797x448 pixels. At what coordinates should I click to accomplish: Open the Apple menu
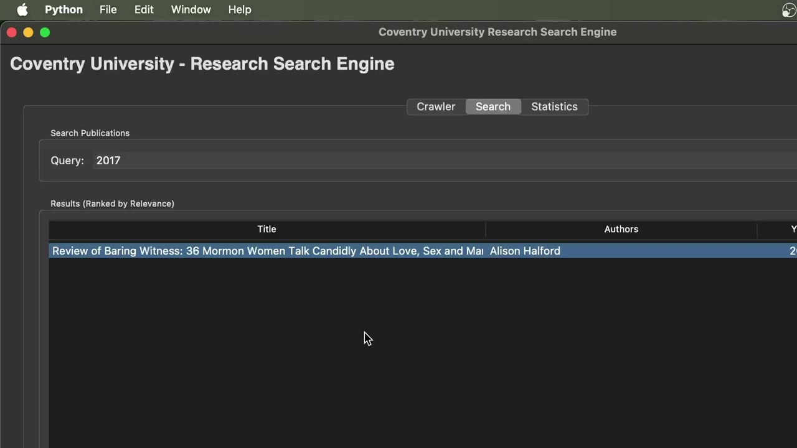click(22, 9)
